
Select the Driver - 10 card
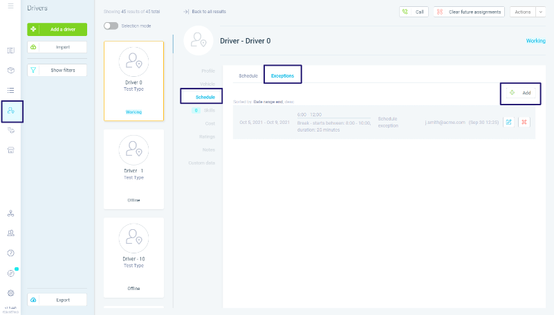133,258
